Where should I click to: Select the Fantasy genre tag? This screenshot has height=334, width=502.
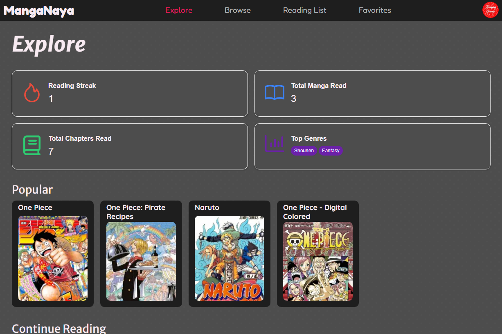(x=331, y=151)
